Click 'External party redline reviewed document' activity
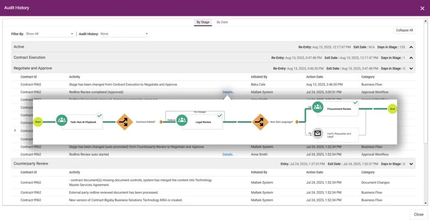The width and height of the screenshot is (430, 220). point(114,192)
